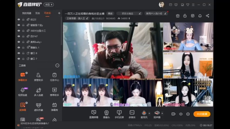The width and height of the screenshot is (230, 129).
Task: Open 弹幕秀 tool
Action: coord(54,107)
